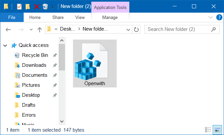This screenshot has width=224, height=135.
Task: Click the navigation pane scrollbar thumb
Action: (x=62, y=57)
